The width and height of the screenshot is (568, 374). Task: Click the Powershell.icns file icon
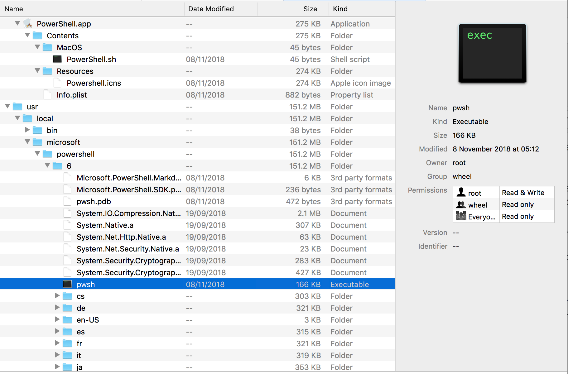click(57, 83)
